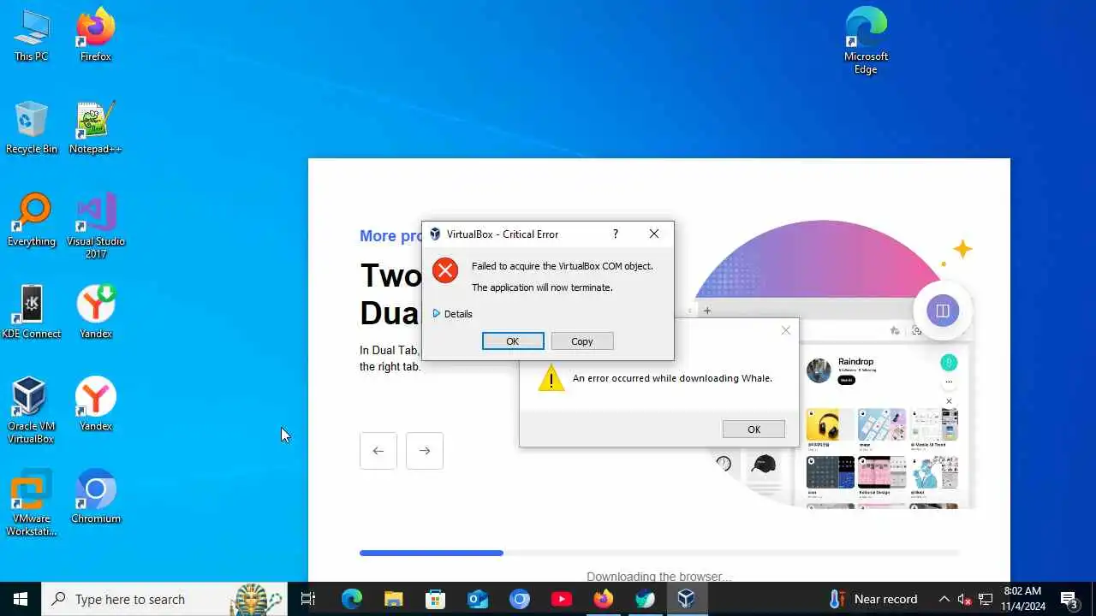The height and width of the screenshot is (616, 1096).
Task: Close the Whale download error dialog
Action: coord(786,330)
